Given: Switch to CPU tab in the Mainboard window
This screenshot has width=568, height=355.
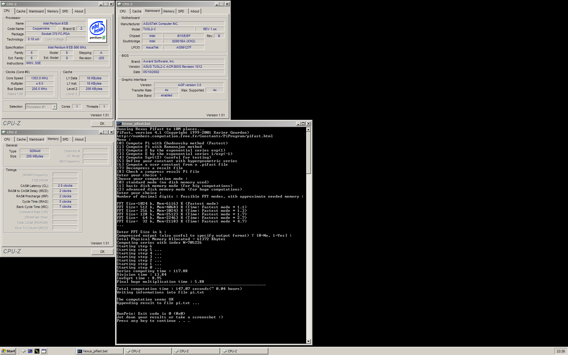Looking at the screenshot, I should pyautogui.click(x=123, y=11).
